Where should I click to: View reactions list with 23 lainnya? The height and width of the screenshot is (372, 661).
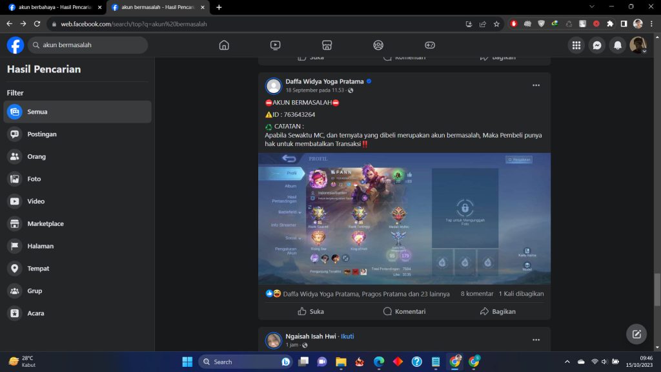click(x=367, y=294)
